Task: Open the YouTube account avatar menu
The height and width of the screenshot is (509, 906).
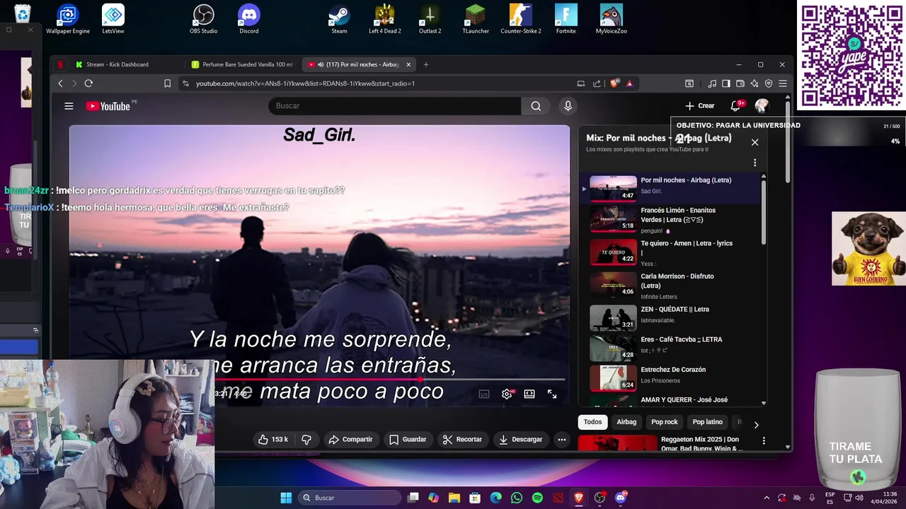Action: pos(762,106)
